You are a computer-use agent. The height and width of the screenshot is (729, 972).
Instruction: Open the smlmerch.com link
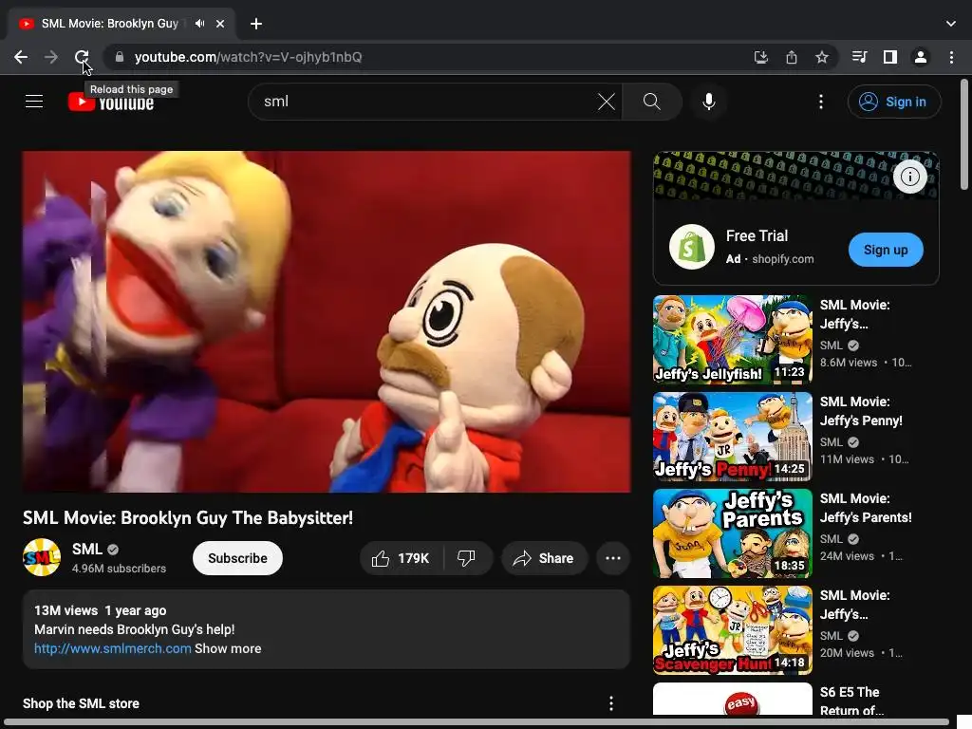tap(112, 648)
